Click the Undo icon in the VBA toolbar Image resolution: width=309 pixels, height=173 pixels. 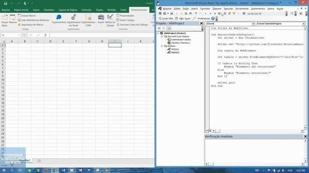click(196, 13)
